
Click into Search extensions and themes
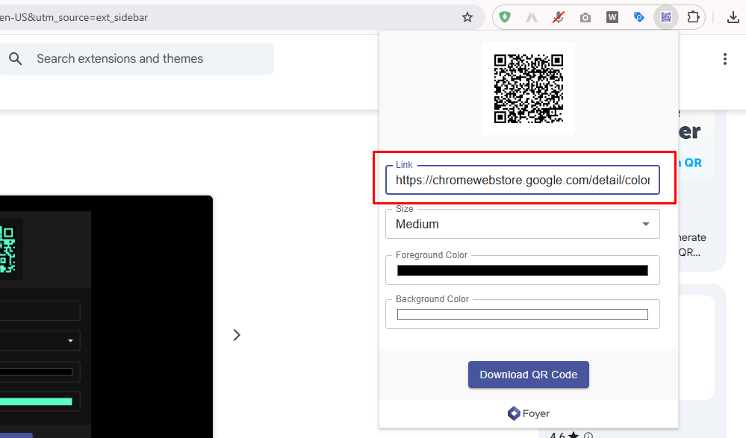pos(137,58)
